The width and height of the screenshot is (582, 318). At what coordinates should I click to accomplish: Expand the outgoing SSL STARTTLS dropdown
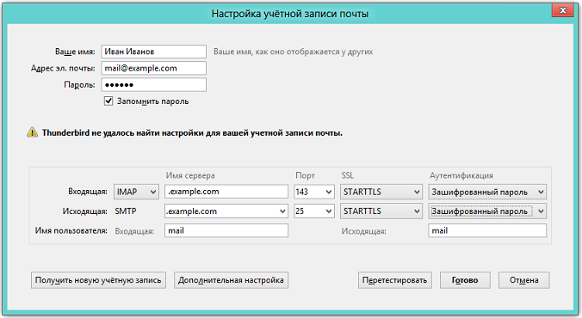coord(381,211)
